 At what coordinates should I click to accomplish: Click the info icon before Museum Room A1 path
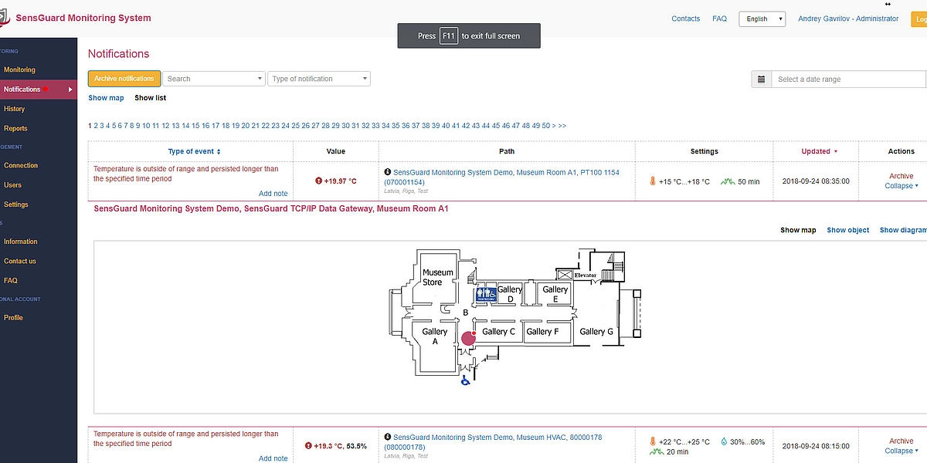[x=387, y=172]
